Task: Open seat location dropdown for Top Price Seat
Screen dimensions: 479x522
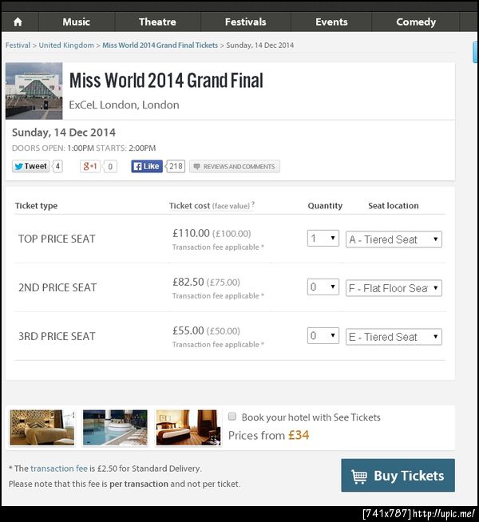Action: 394,239
